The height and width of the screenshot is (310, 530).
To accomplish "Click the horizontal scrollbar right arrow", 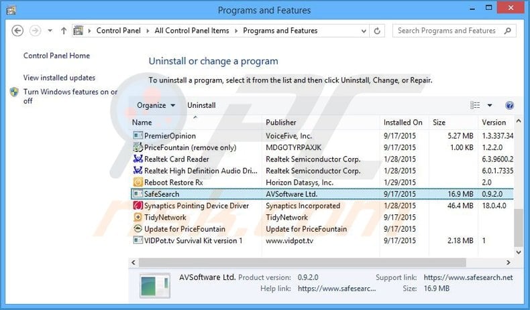I will [x=508, y=262].
